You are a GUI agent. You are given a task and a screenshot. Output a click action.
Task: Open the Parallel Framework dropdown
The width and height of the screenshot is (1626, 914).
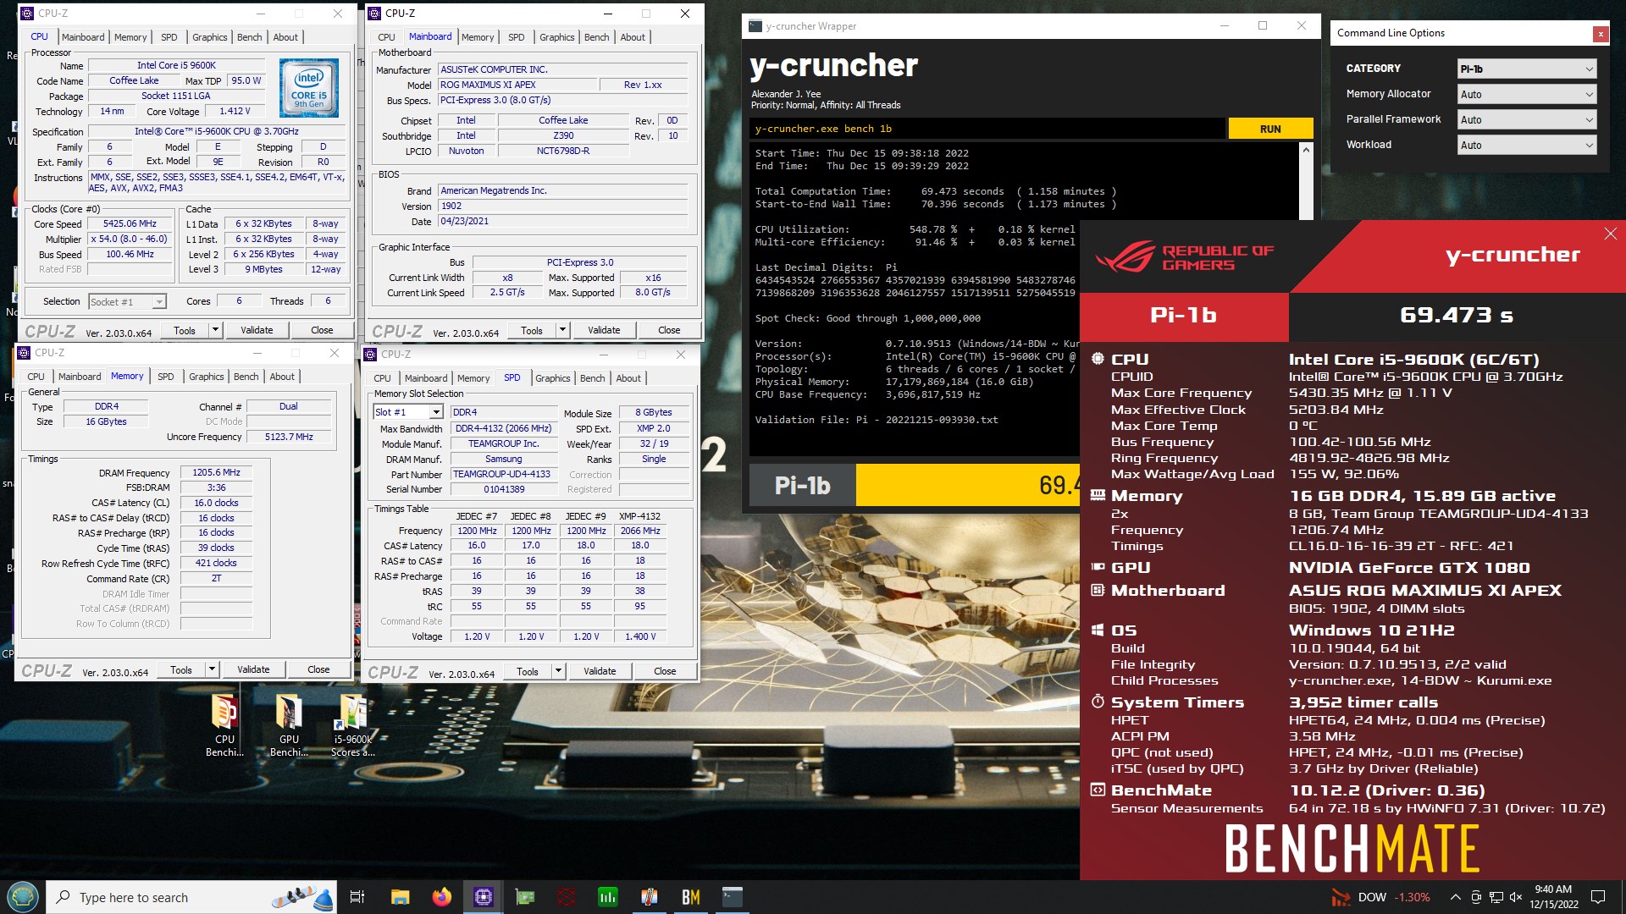coord(1527,119)
